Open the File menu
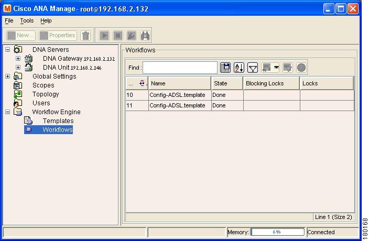 [x=9, y=20]
